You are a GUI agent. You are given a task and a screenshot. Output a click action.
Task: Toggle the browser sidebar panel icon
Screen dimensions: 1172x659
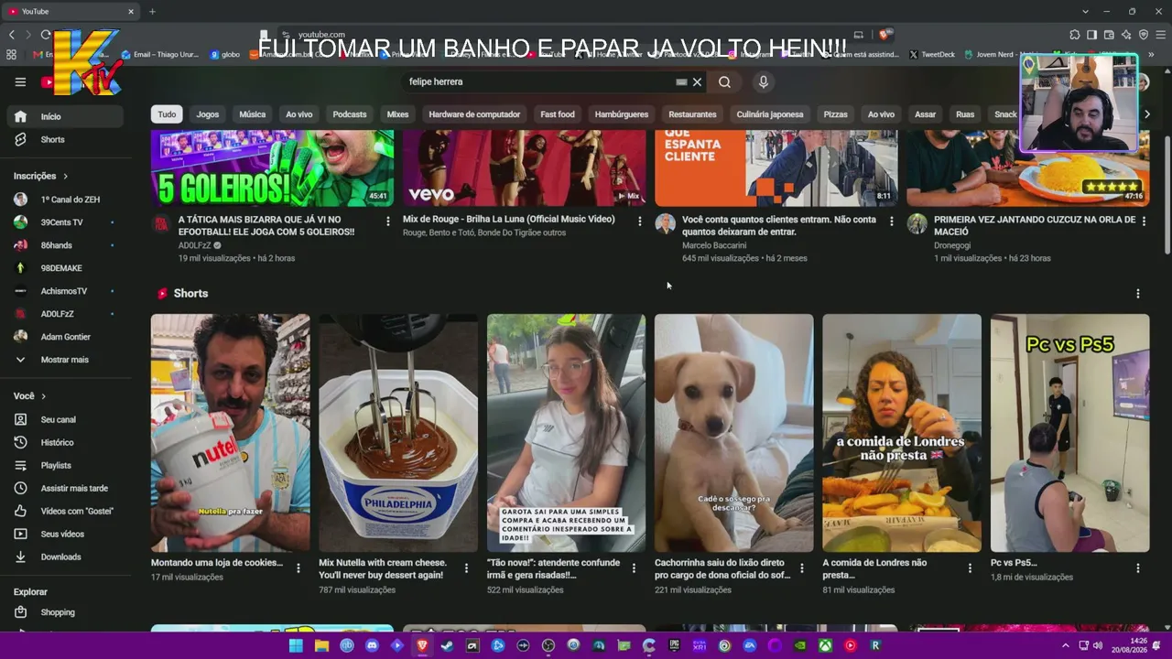[1091, 35]
